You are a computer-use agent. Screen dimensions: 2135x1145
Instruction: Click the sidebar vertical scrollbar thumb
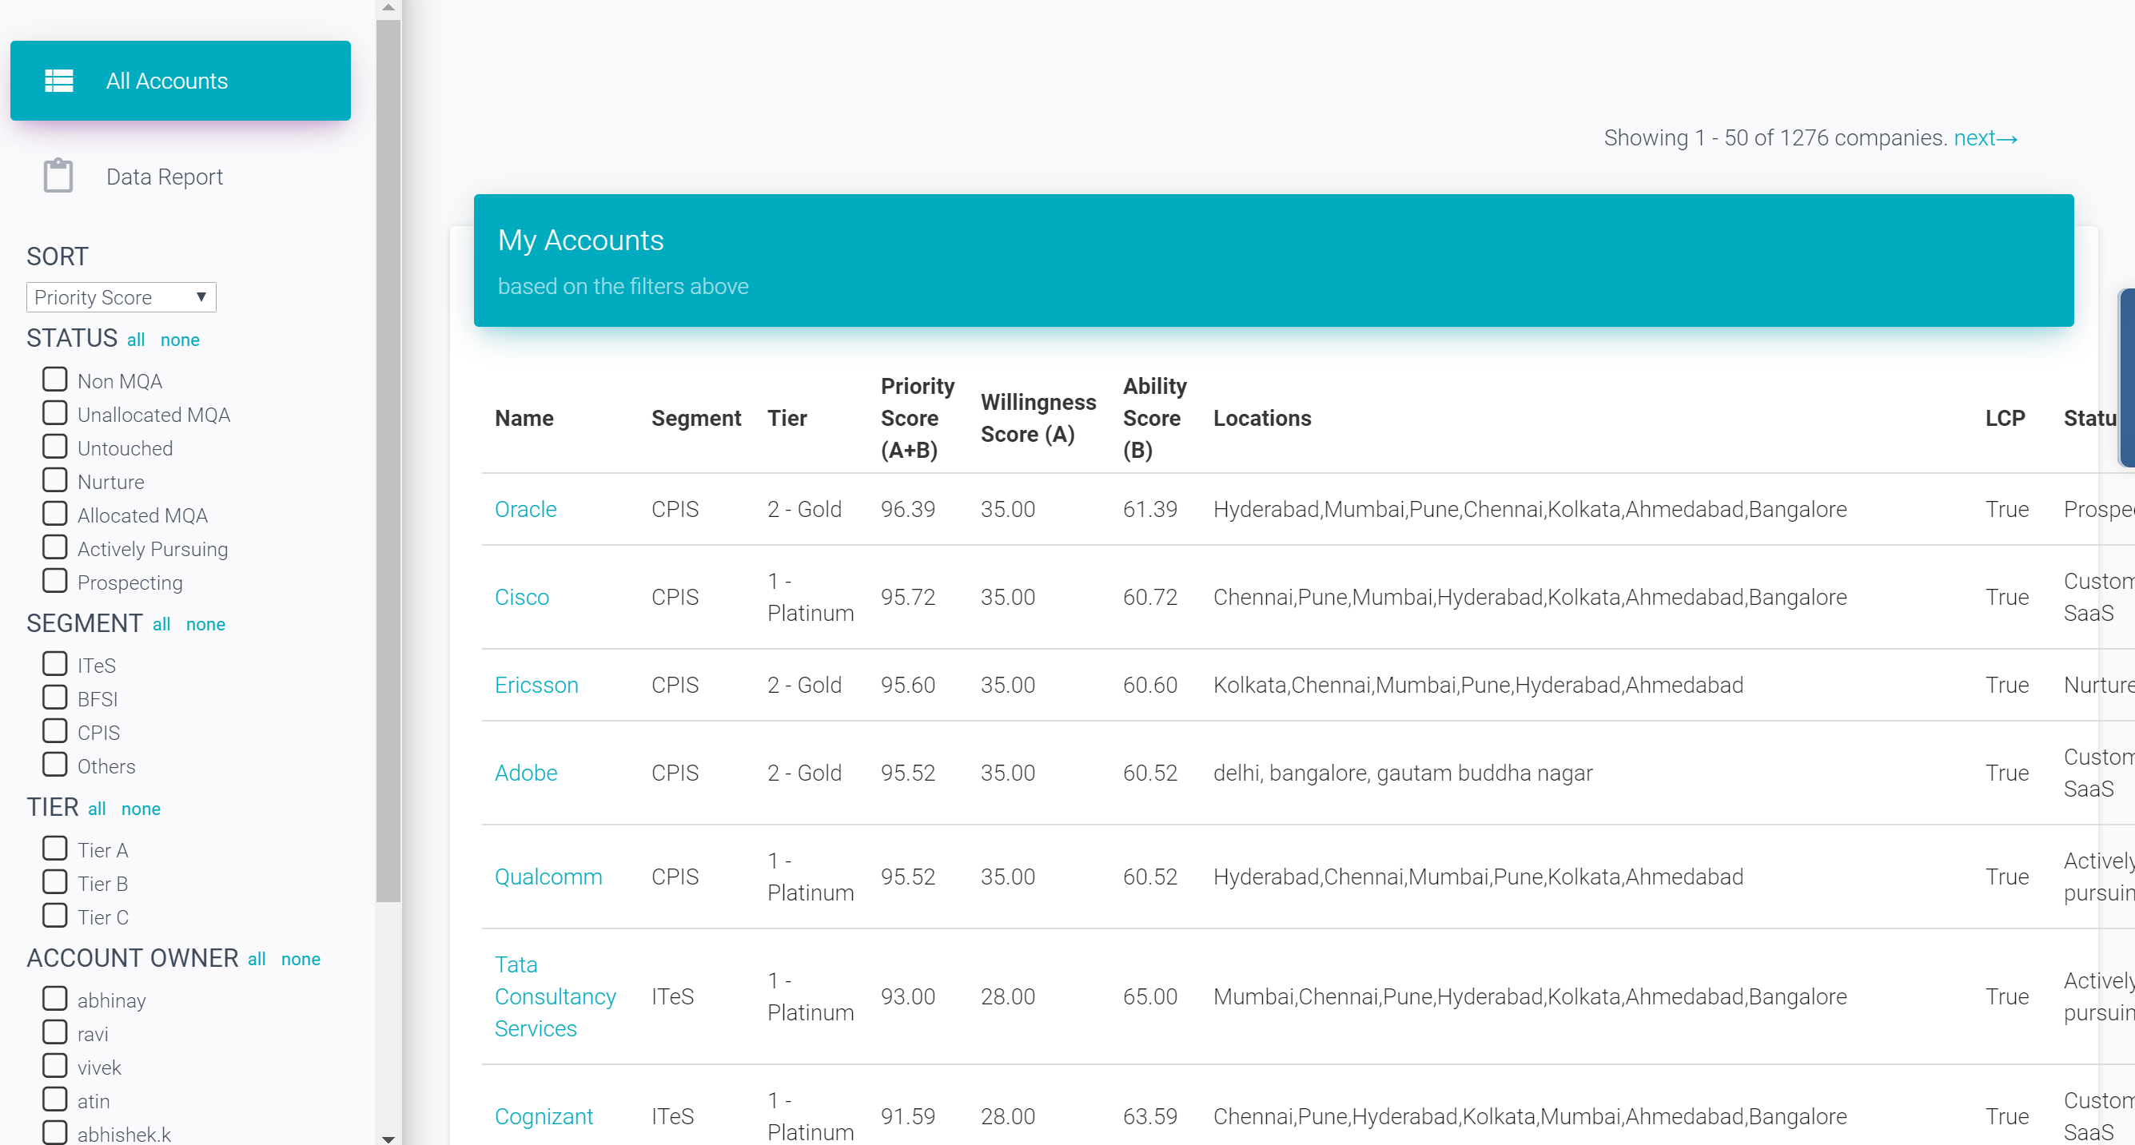[x=388, y=459]
